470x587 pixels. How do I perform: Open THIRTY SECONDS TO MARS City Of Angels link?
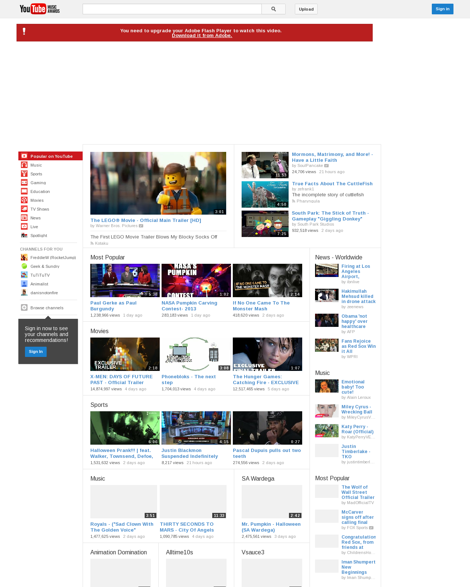click(x=187, y=527)
